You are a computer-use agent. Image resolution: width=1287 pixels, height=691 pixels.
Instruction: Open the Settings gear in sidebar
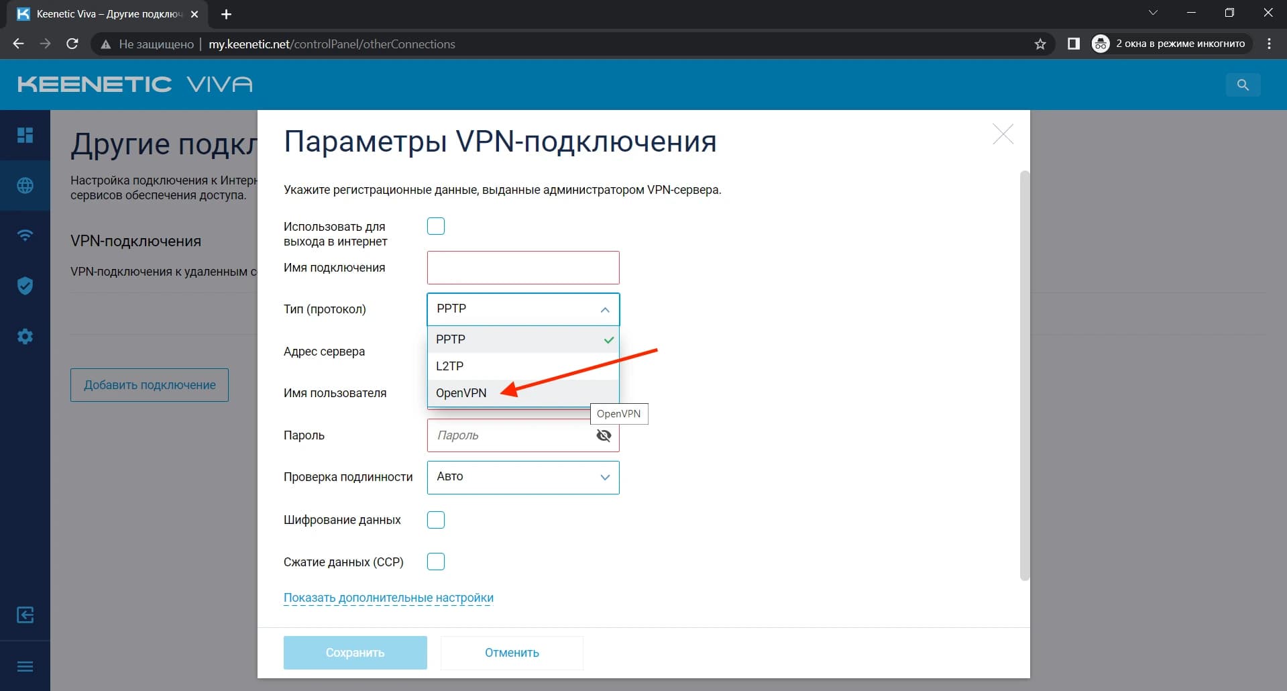25,336
